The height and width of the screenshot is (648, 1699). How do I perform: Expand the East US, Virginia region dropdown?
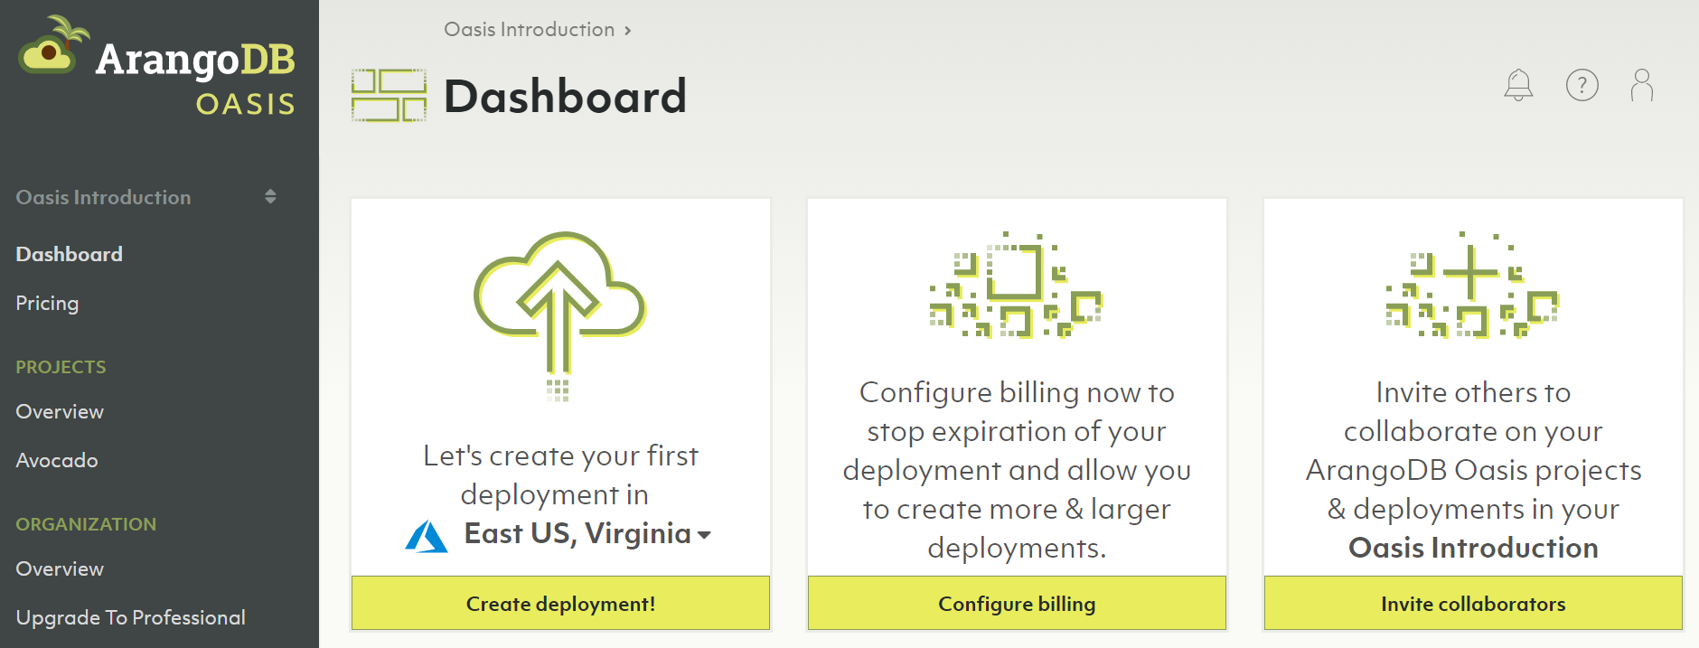(704, 535)
